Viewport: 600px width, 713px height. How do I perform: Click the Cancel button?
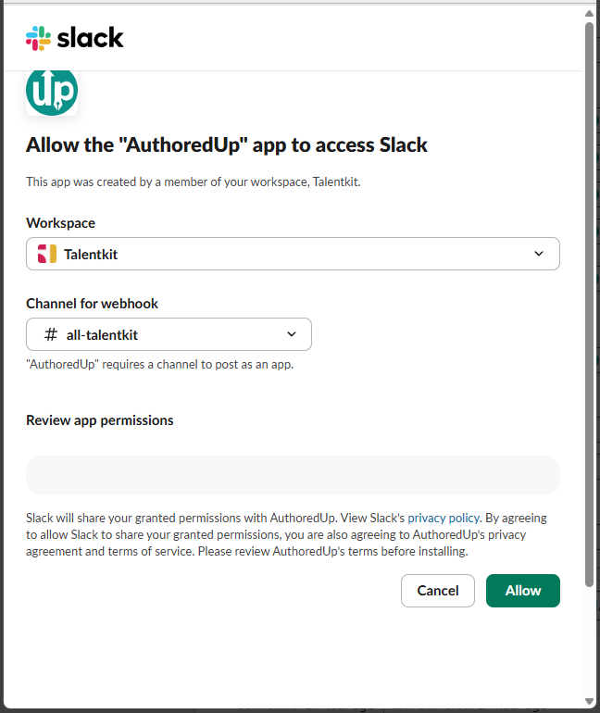point(438,591)
